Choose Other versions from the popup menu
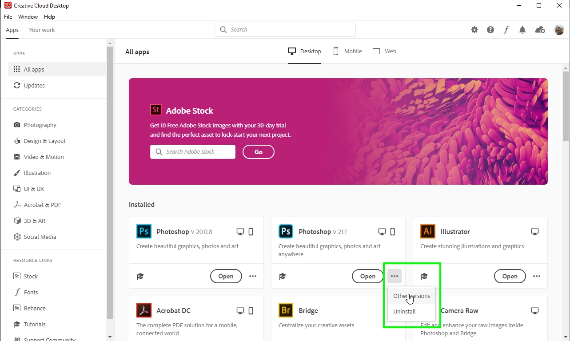 tap(411, 296)
